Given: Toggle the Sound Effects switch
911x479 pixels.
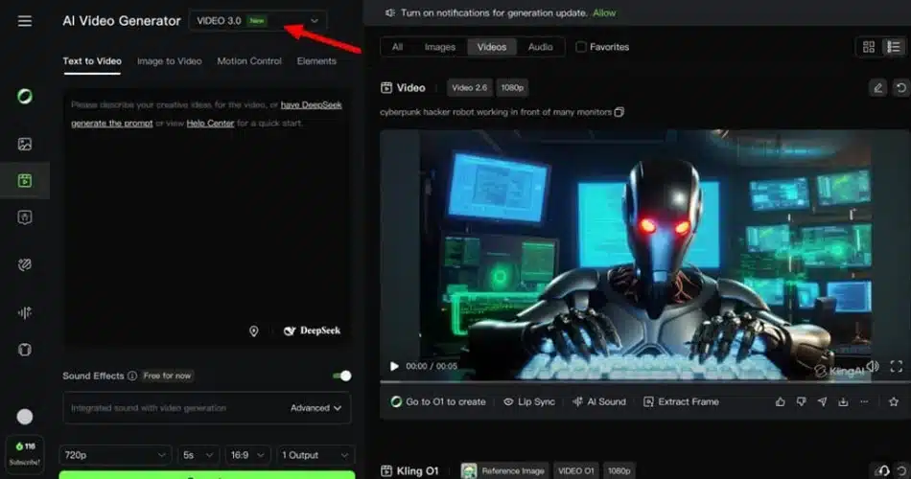Looking at the screenshot, I should (342, 376).
